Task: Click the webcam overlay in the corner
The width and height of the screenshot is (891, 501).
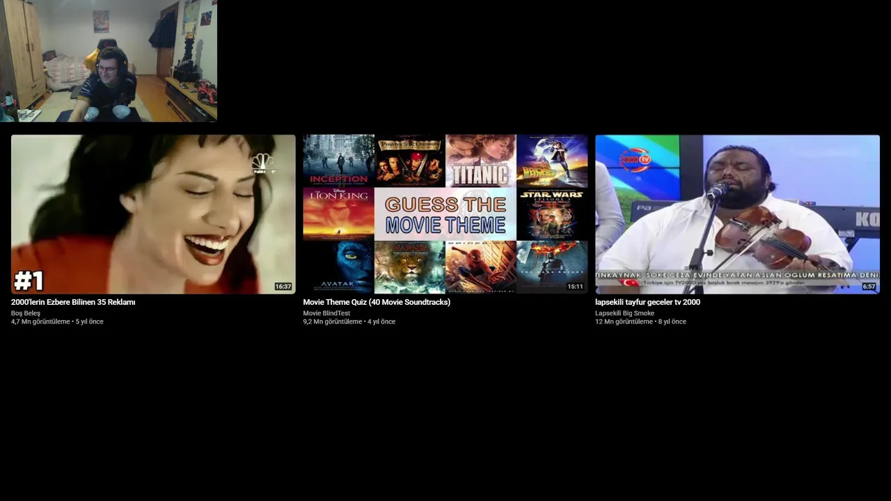Action: tap(109, 61)
